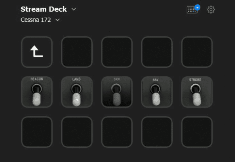Select the empty top-row middle key

click(x=117, y=52)
